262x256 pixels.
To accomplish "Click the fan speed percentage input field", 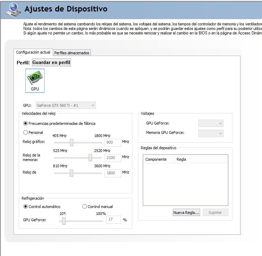I will click(x=113, y=220).
